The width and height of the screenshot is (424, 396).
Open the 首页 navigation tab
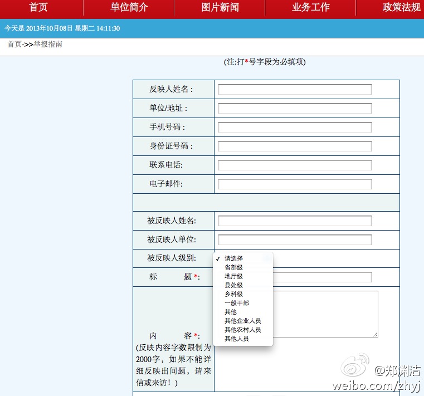(x=38, y=7)
